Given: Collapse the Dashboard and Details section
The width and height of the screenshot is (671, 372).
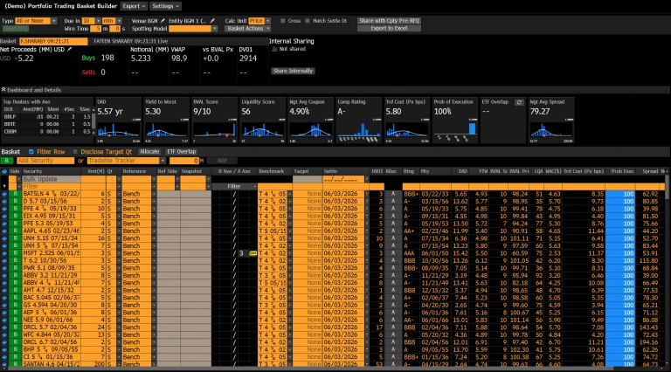Looking at the screenshot, I should tap(3, 90).
